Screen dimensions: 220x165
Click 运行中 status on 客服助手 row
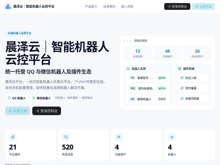click(x=162, y=78)
